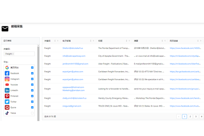This screenshot has width=204, height=136.
Task: Open the snegurai@gmail.com email link
Action: [x=72, y=106]
